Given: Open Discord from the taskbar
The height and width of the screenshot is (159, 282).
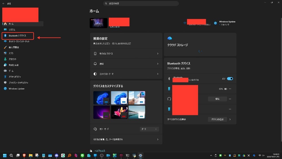Looking at the screenshot, I should (x=56, y=156).
